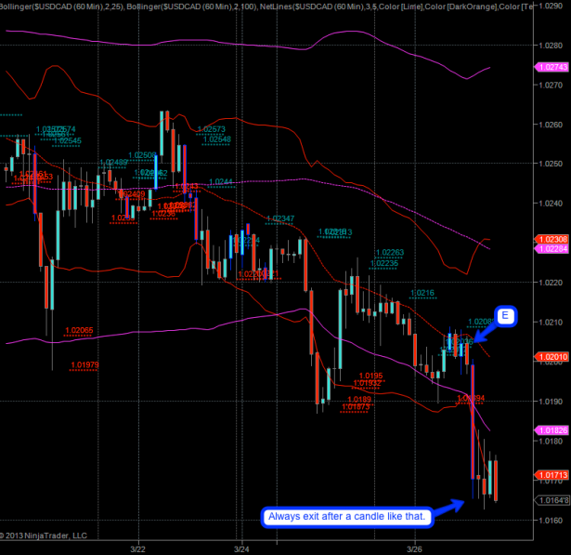Click the teal 1.02263 net line label
571x555 pixels.
[390, 253]
